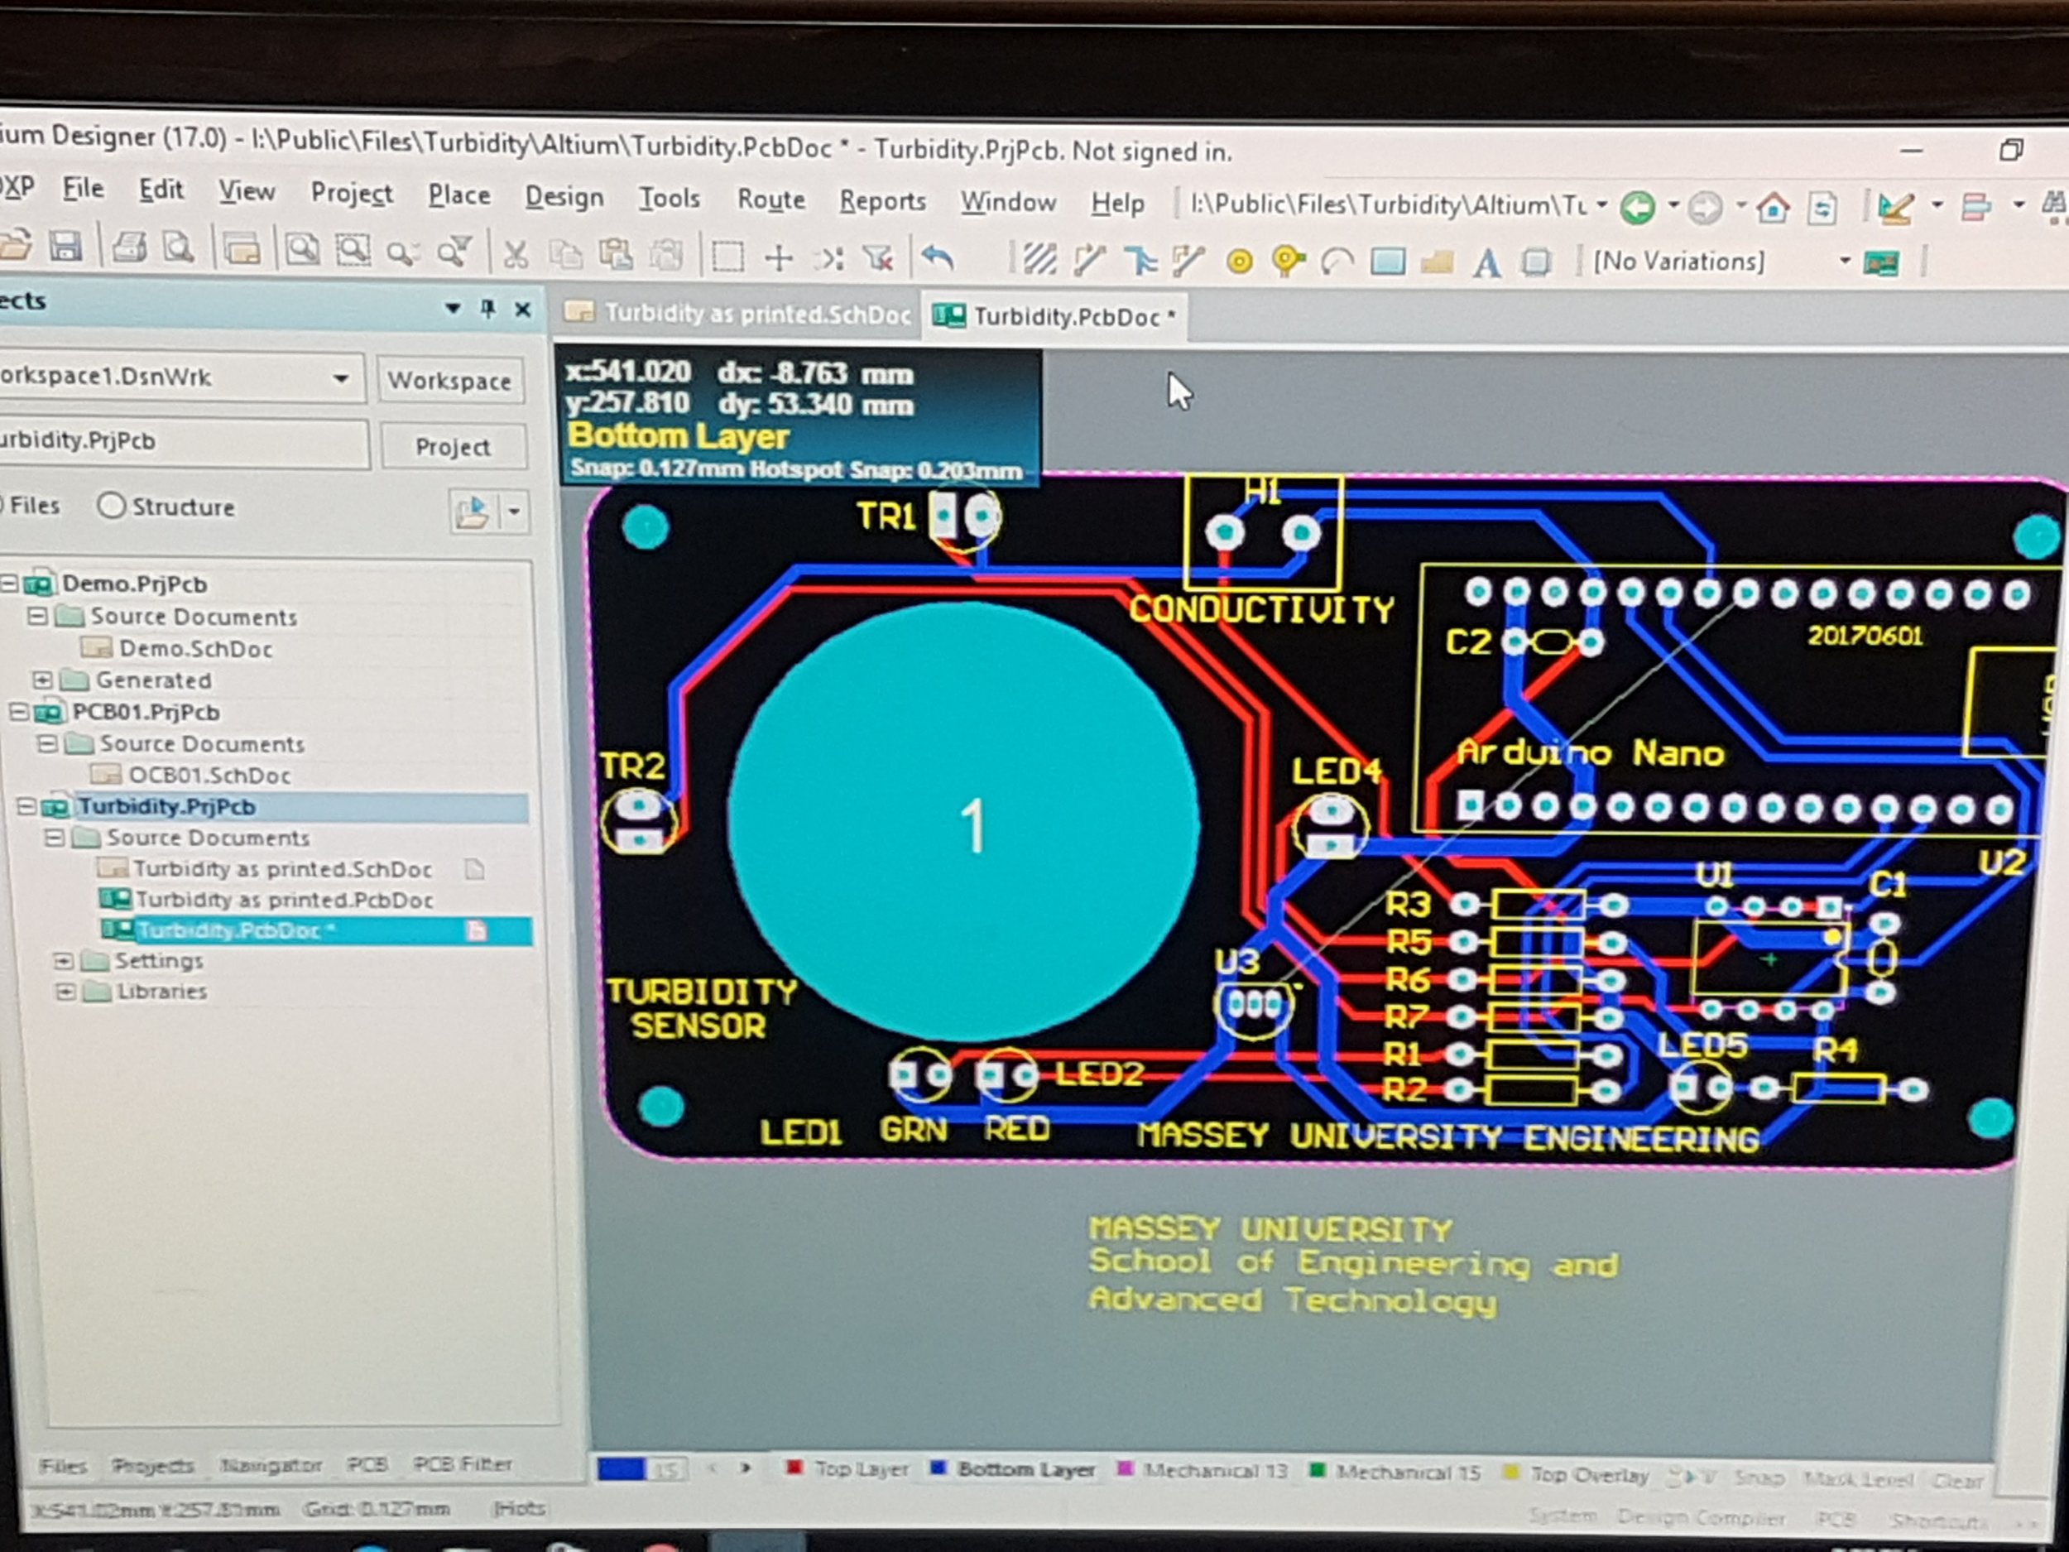Switch to the Top Overlay layer tab
Viewport: 2069px width, 1552px height.
1576,1475
